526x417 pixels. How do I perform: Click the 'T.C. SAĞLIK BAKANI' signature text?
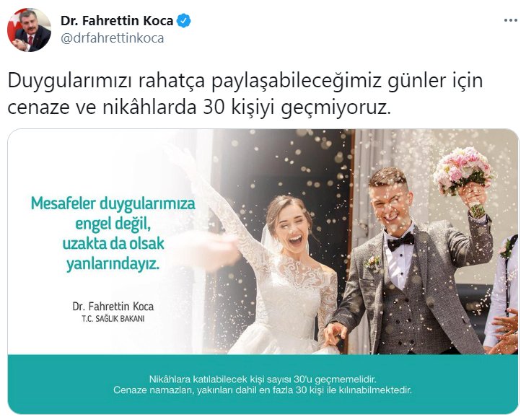113,319
